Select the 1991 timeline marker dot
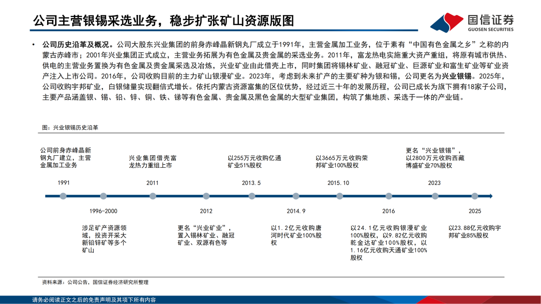 [63, 196]
